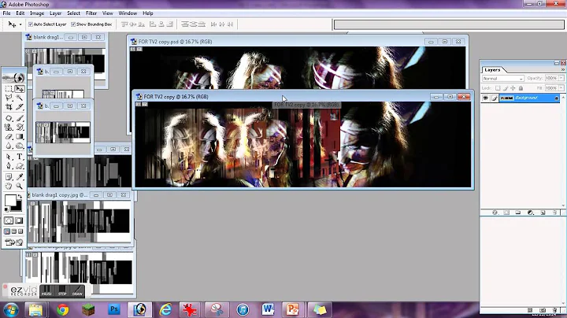Image resolution: width=567 pixels, height=318 pixels.
Task: Choose the Notes tool
Action: 9,177
